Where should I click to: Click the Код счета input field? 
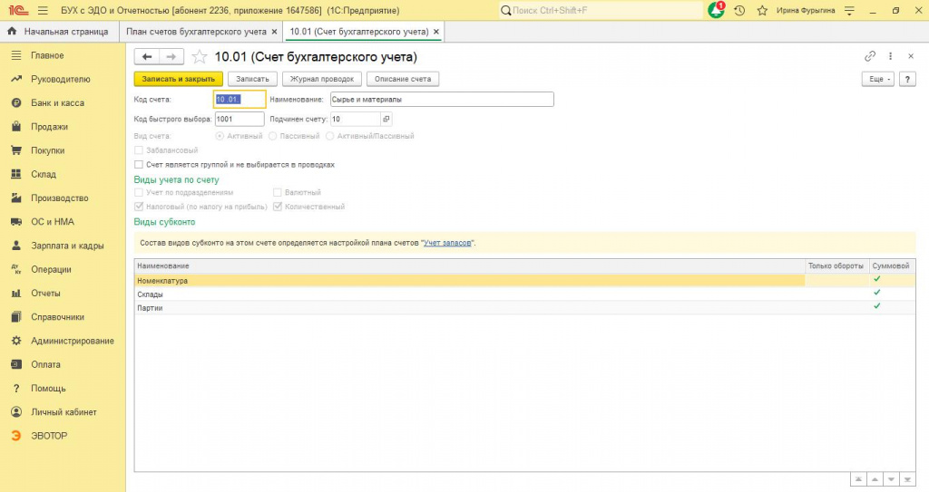[240, 100]
